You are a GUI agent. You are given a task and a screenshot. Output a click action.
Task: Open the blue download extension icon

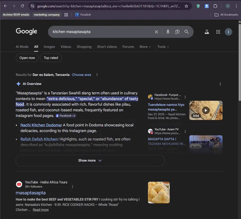click(207, 6)
